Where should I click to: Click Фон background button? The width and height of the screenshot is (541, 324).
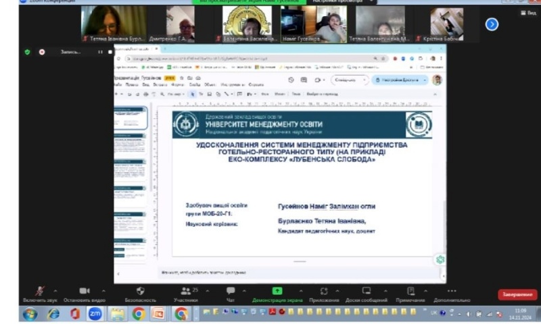pos(265,94)
